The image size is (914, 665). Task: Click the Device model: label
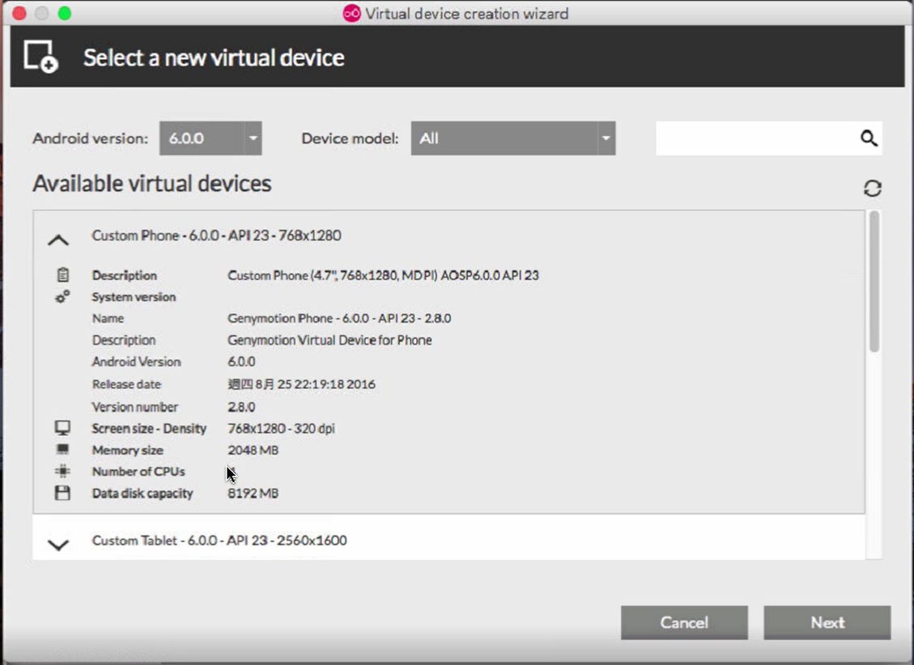(x=350, y=138)
